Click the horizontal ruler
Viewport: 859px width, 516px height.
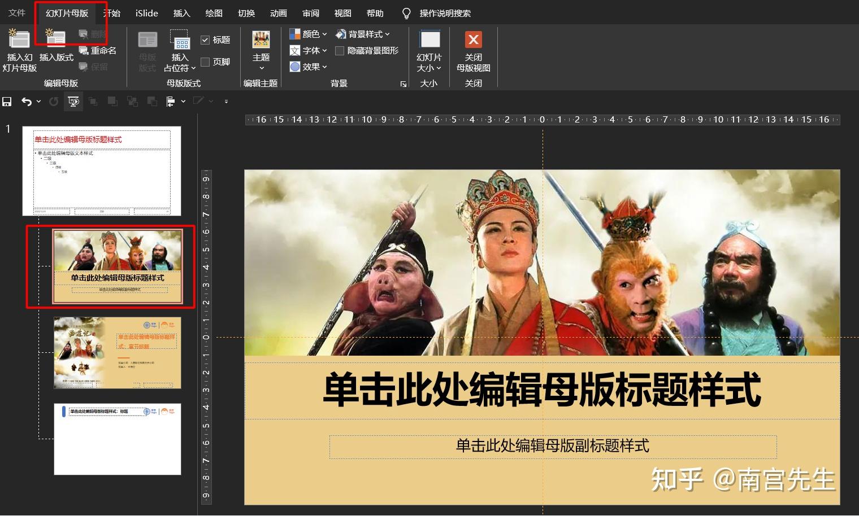(543, 120)
